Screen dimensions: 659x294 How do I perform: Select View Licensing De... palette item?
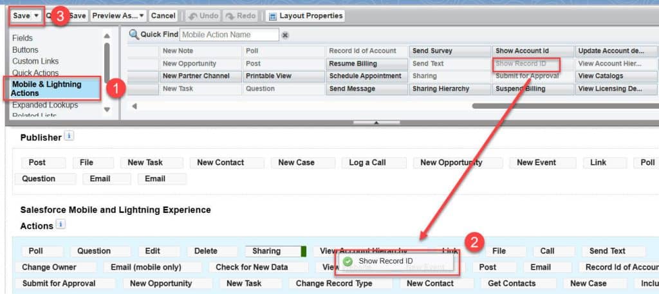[x=616, y=89]
